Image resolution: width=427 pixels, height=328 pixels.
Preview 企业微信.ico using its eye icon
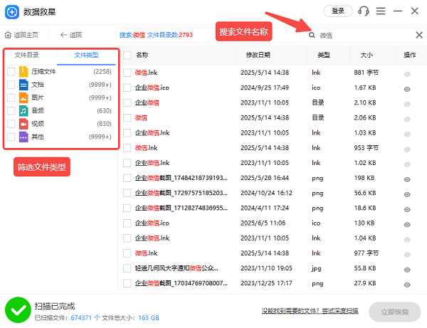point(407,89)
